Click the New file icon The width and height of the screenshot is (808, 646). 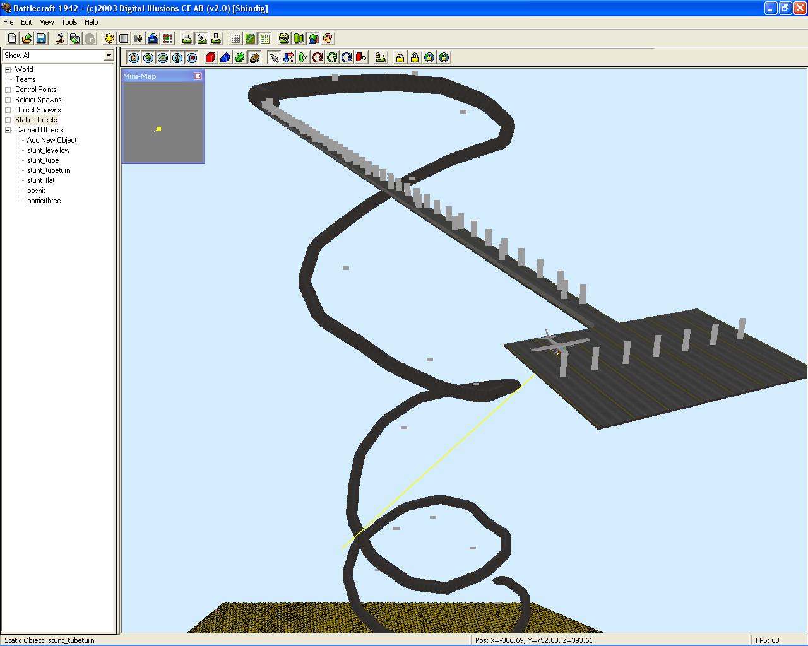click(12, 38)
